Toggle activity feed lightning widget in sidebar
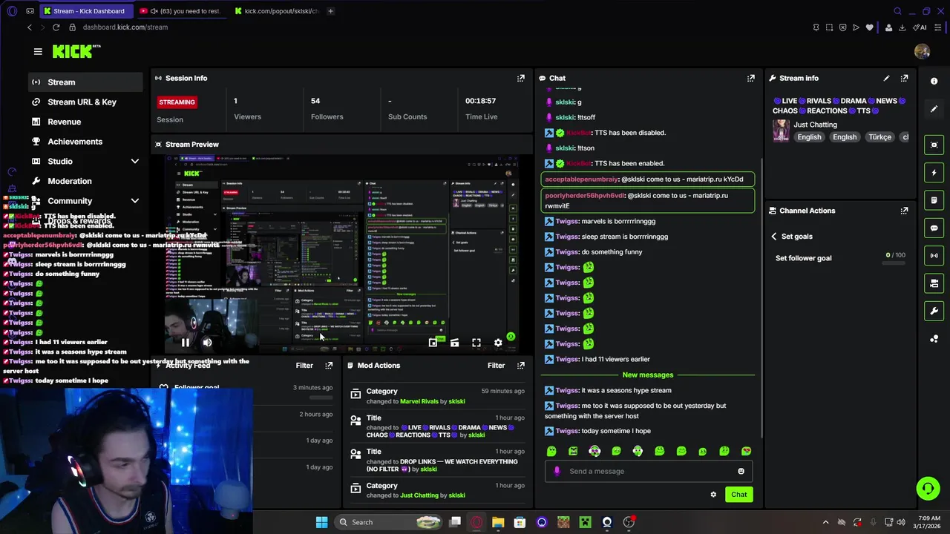The height and width of the screenshot is (534, 950). [x=934, y=173]
